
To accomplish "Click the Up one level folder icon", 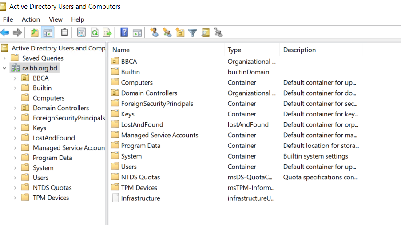I will (34, 33).
